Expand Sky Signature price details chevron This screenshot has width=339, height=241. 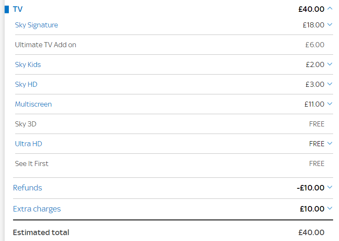pyautogui.click(x=330, y=24)
